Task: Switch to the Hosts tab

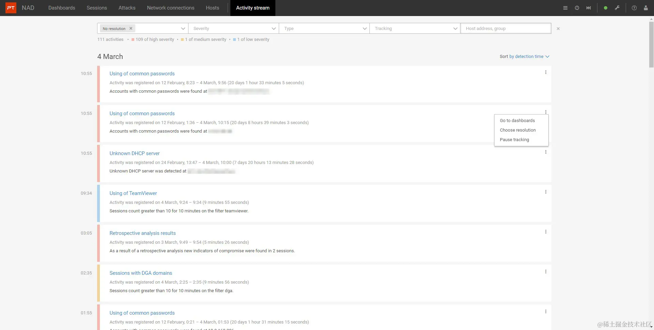Action: tap(213, 8)
